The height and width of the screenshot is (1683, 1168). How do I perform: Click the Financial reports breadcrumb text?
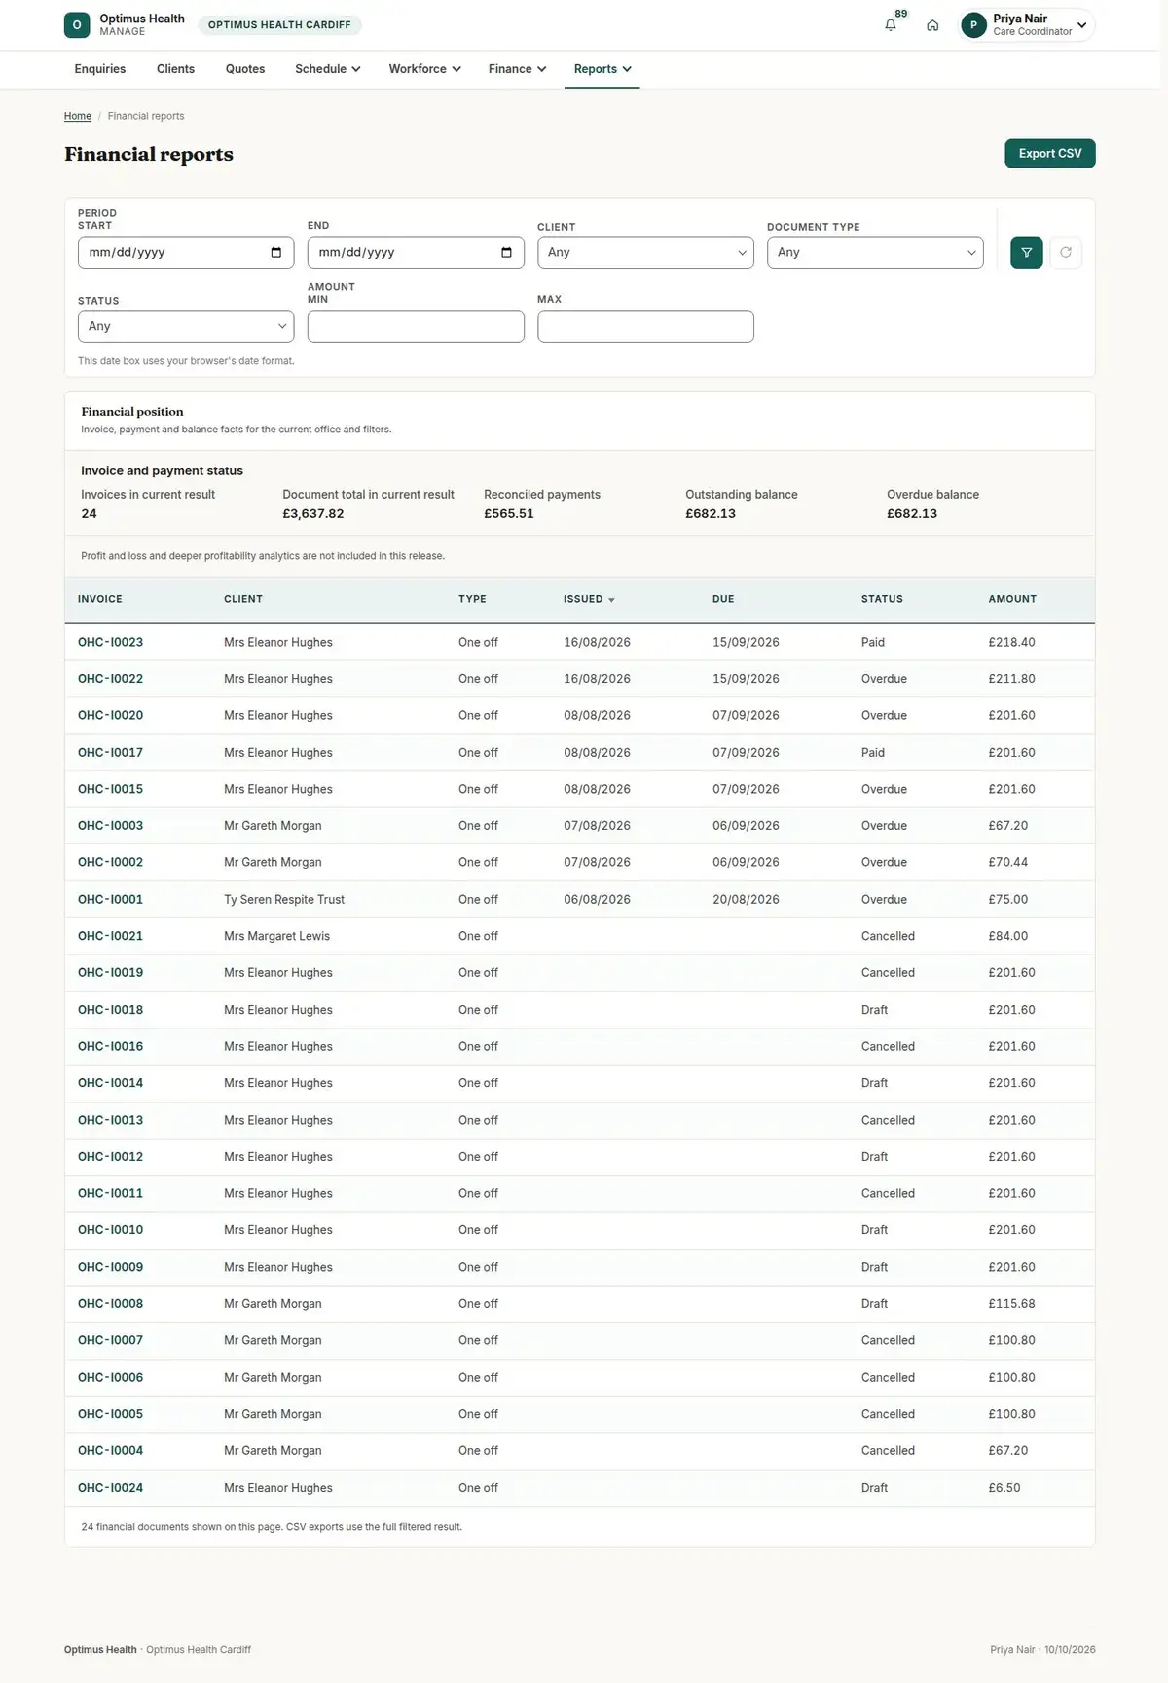(146, 116)
